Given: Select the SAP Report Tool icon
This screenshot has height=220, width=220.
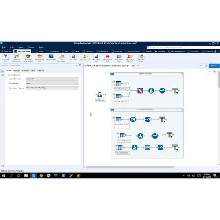Looking at the screenshot, I should 107,56.
